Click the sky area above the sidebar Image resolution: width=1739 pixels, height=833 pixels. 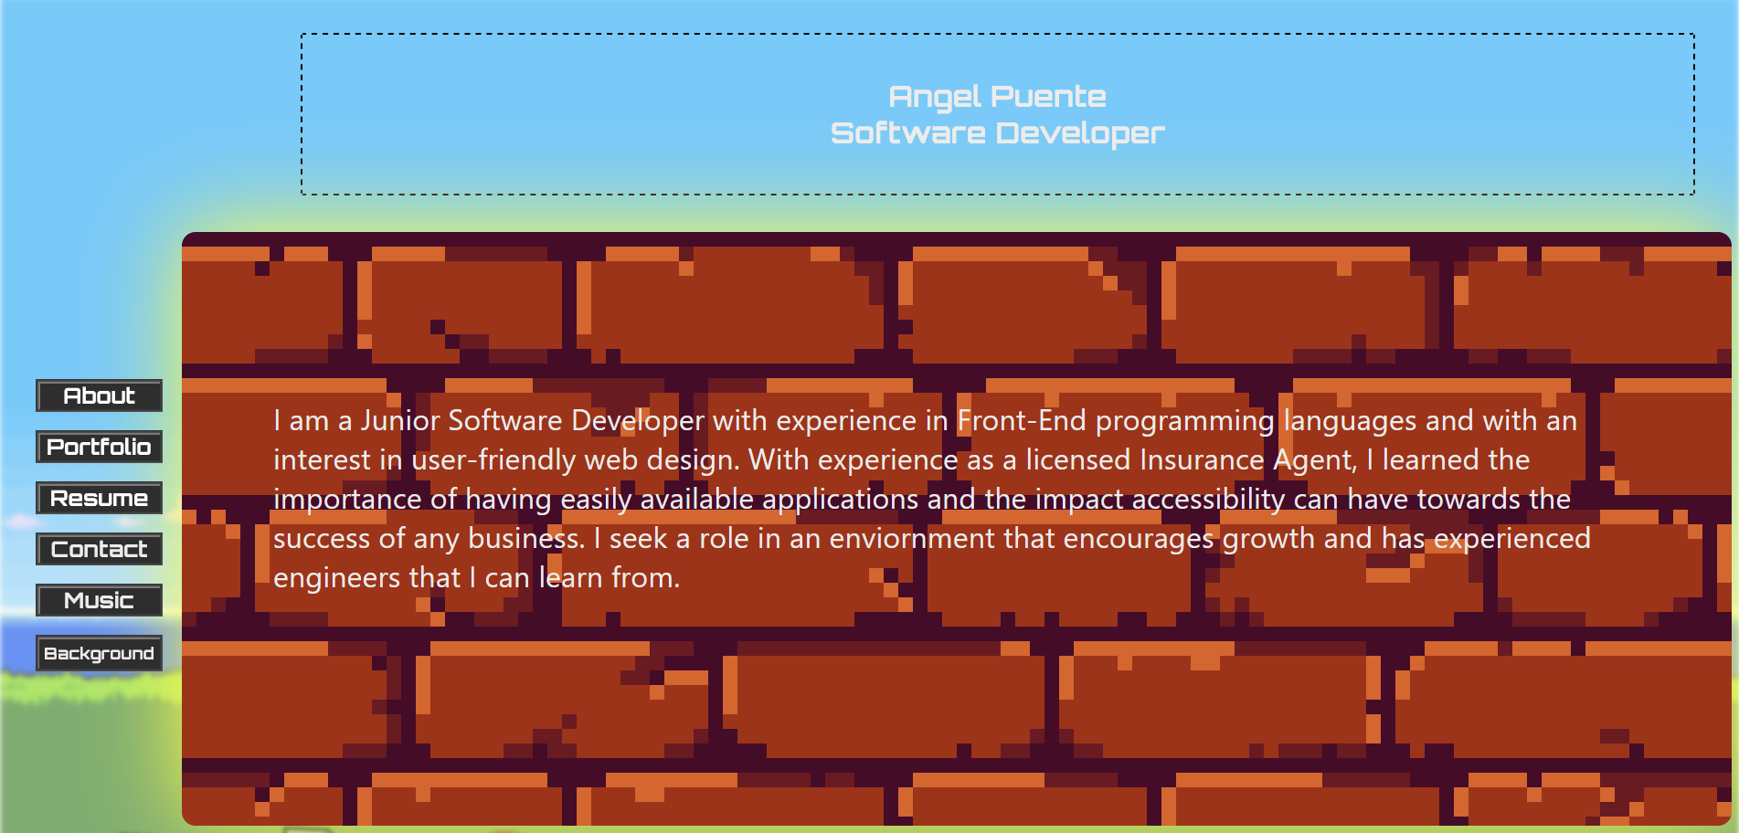pyautogui.click(x=91, y=183)
